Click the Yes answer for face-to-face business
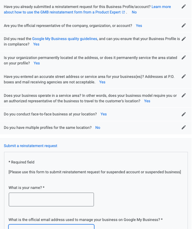The image size is (193, 229). (103, 114)
